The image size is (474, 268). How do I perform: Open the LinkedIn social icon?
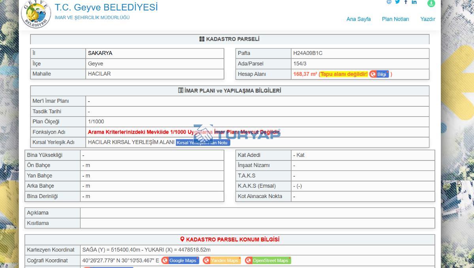(414, 2)
